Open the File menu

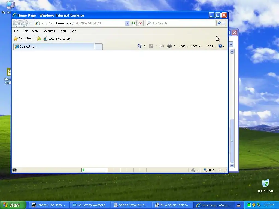(16, 31)
